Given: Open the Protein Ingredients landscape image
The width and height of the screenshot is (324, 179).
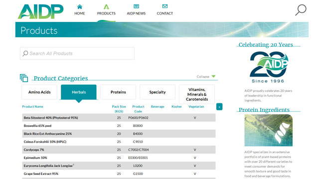Looking at the screenshot, I should point(268,130).
